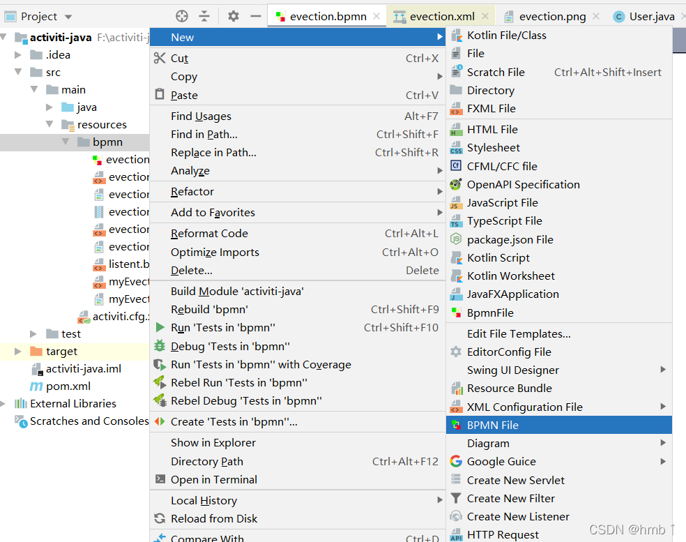Collapse the main folder
This screenshot has height=542, width=686.
click(34, 89)
